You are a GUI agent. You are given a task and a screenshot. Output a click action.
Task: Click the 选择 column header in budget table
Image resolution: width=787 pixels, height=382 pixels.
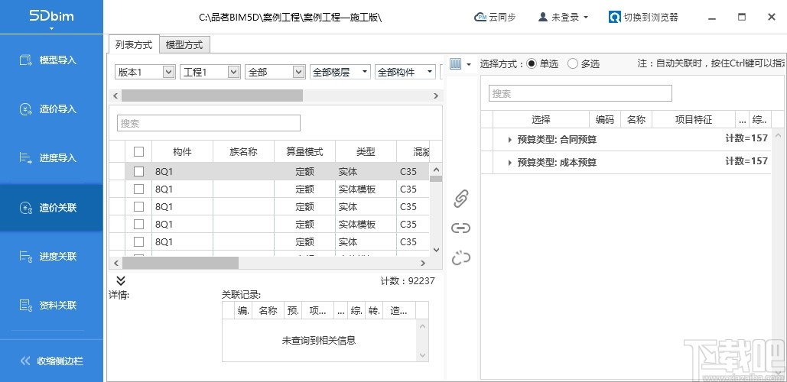click(x=541, y=119)
